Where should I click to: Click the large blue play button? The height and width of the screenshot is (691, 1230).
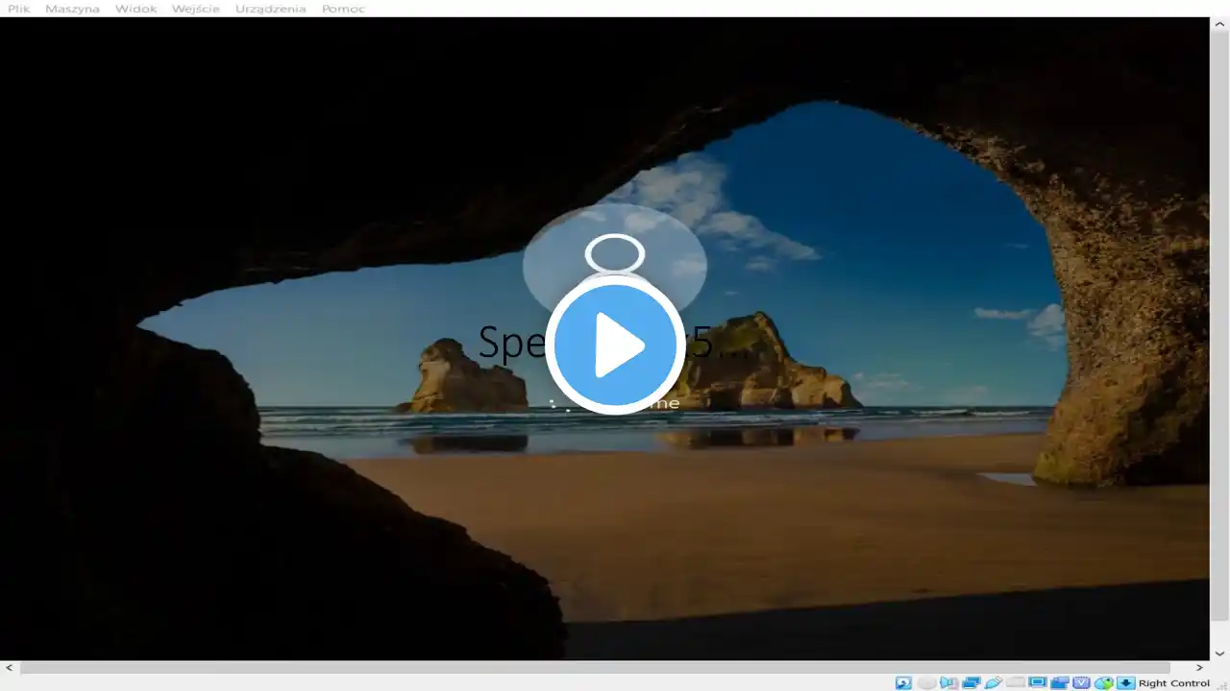coord(615,345)
